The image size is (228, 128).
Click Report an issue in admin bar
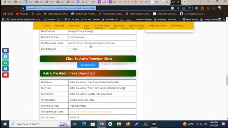pyautogui.click(x=191, y=20)
